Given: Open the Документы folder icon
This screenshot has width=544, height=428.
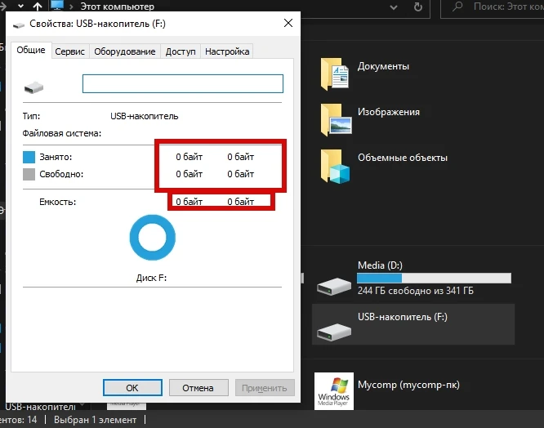Looking at the screenshot, I should pyautogui.click(x=334, y=74).
